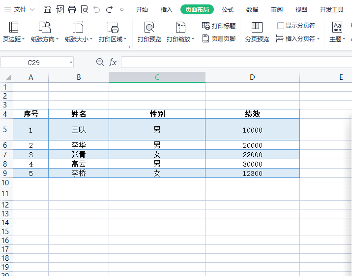This screenshot has width=352, height=276.
Task: Click 男 in 高云's row
Action: coord(157,164)
